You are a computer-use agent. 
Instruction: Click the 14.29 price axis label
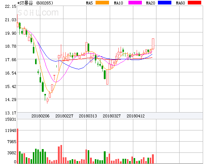[x=10, y=100]
